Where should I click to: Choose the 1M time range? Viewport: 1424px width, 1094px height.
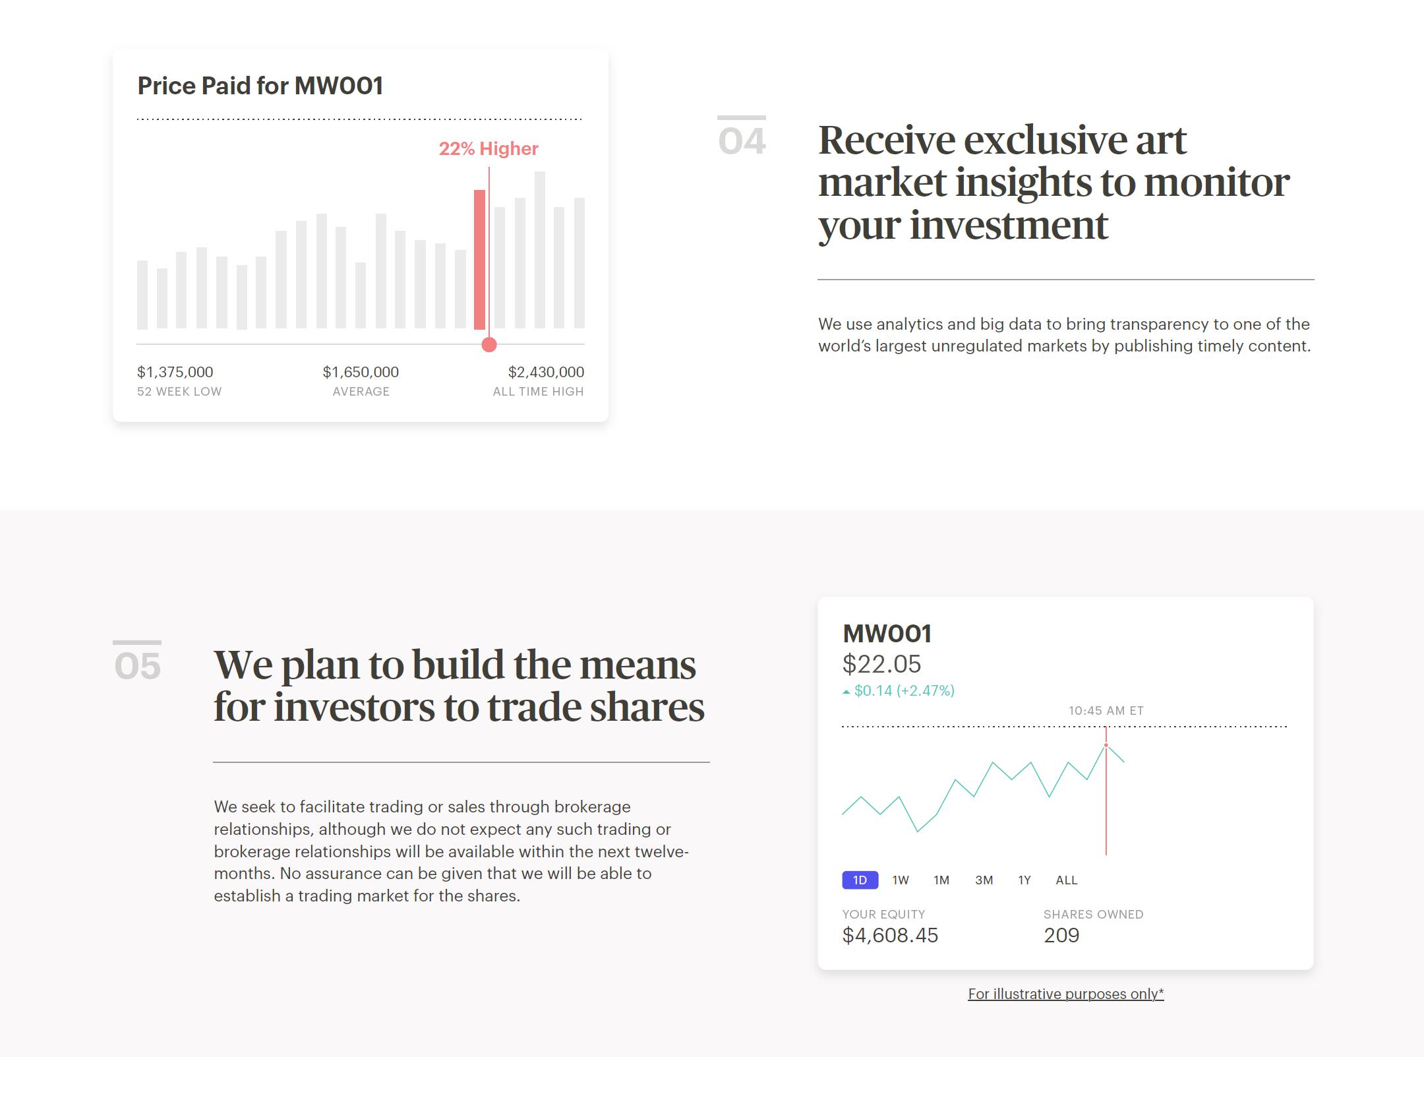pyautogui.click(x=941, y=880)
